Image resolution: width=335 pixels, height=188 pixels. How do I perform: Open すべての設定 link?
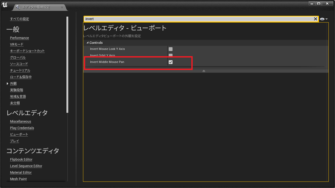tap(19, 19)
